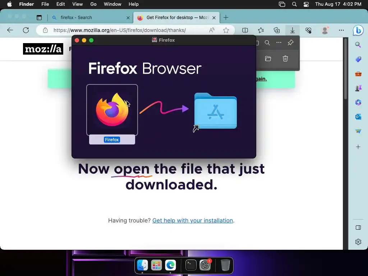Click the Firefox label under the app icon

pos(112,140)
